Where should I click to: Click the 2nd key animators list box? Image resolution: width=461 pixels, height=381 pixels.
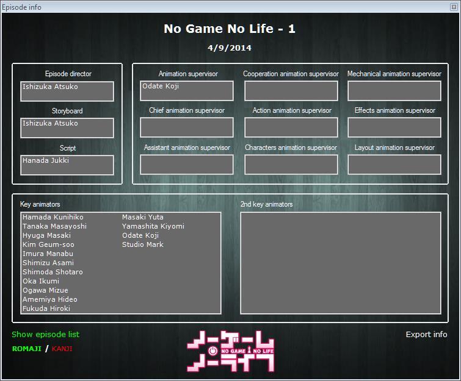click(341, 263)
